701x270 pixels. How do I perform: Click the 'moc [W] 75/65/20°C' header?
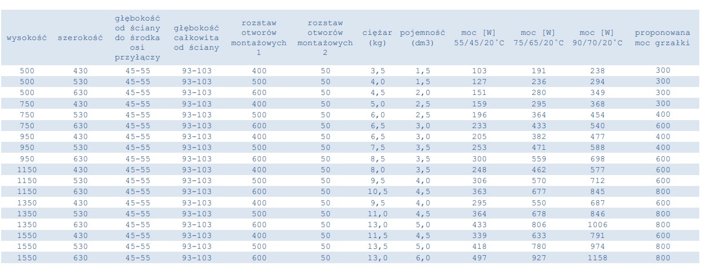click(538, 38)
